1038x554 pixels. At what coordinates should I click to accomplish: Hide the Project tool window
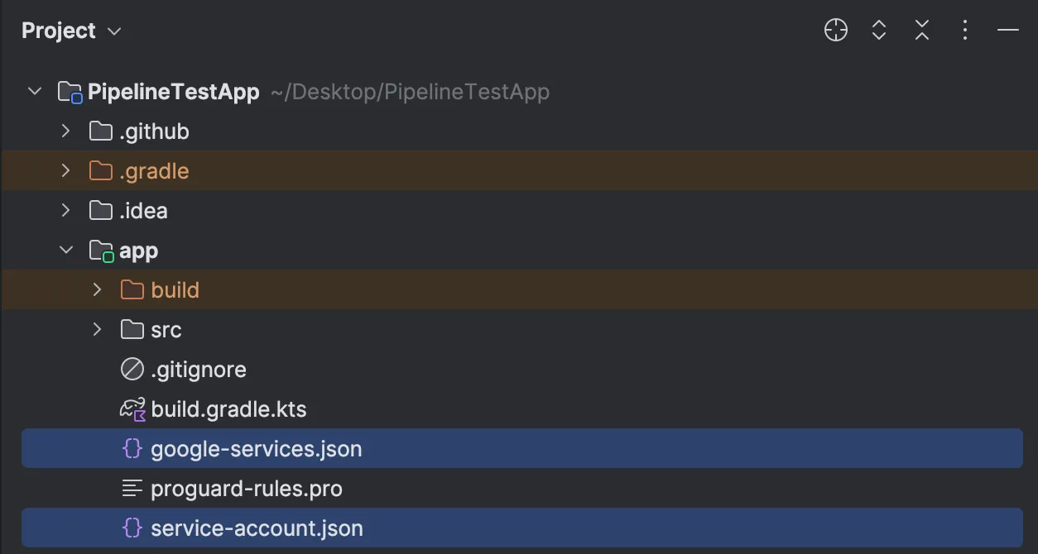pos(1008,31)
